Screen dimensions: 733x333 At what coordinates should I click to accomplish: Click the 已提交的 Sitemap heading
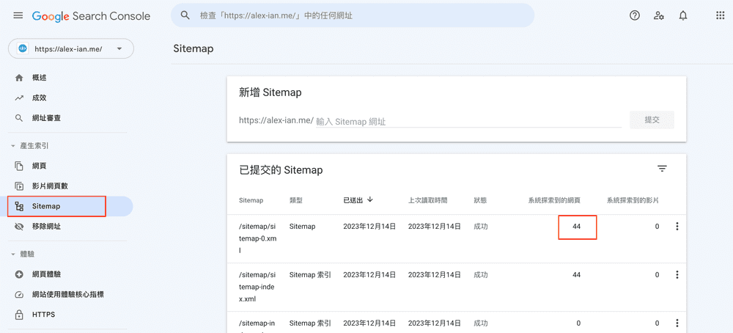coord(281,170)
